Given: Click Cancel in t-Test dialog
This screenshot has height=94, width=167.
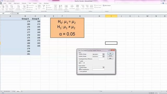Looking at the screenshot, I should 110,56.
